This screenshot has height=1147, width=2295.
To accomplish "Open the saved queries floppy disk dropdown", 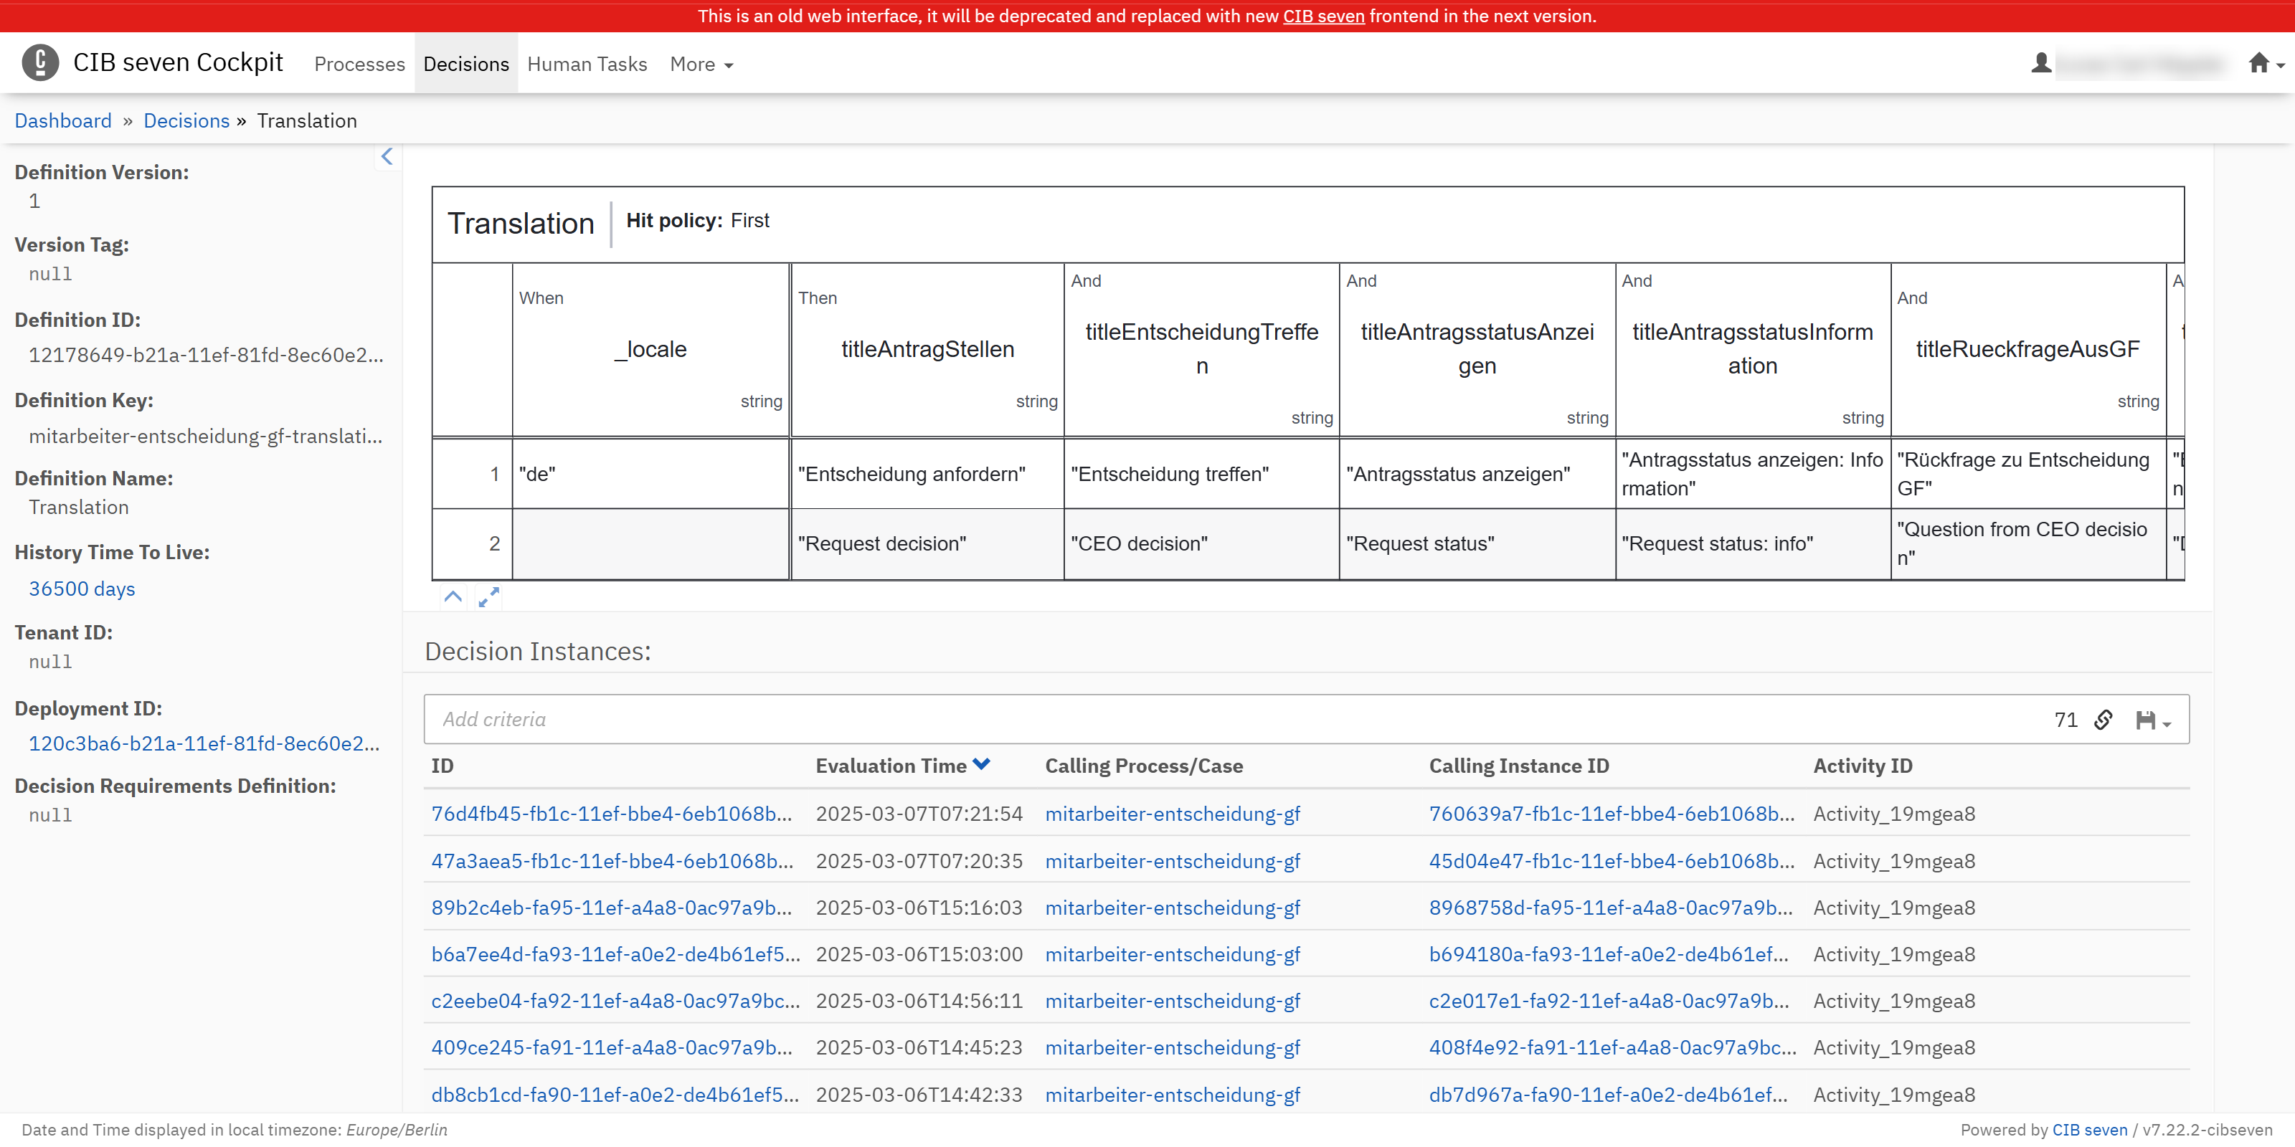I will click(x=2152, y=720).
